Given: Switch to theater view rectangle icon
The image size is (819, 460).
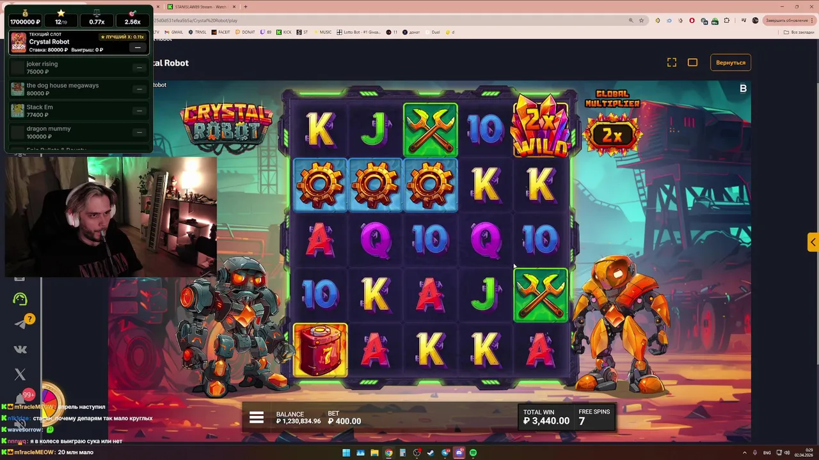Looking at the screenshot, I should [692, 63].
